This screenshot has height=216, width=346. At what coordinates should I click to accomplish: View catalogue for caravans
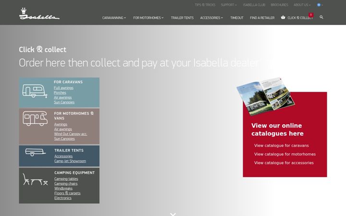pyautogui.click(x=281, y=145)
